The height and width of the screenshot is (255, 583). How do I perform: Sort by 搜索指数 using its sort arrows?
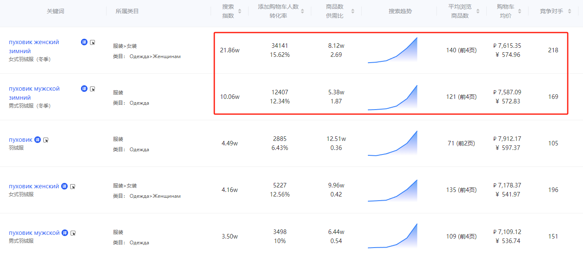[239, 11]
